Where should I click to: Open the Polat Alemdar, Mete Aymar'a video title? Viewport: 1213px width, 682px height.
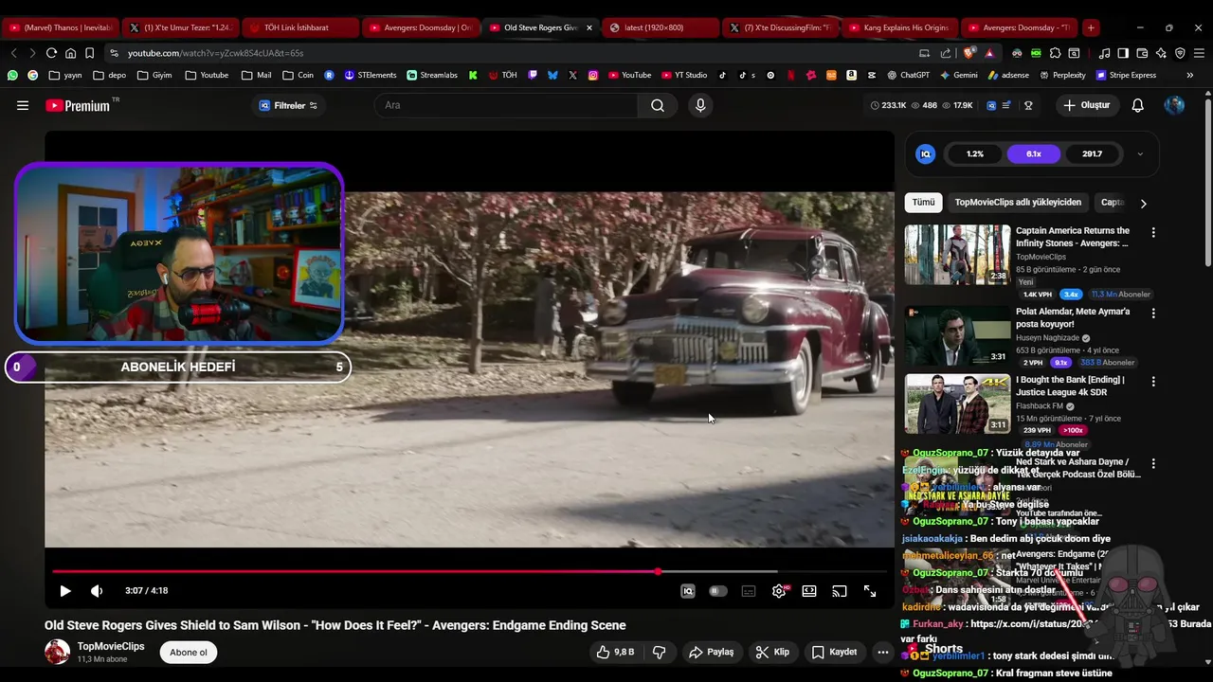[1073, 317]
